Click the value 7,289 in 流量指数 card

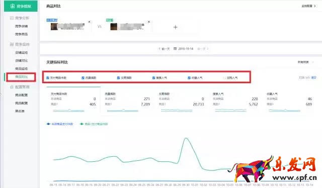point(145,104)
